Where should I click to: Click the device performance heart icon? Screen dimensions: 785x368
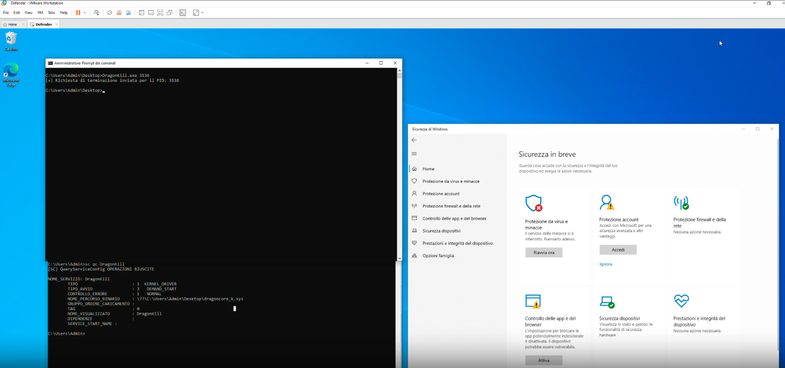(681, 301)
